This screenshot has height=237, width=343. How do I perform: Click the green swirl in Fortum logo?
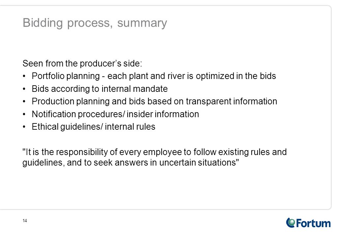tap(291, 223)
